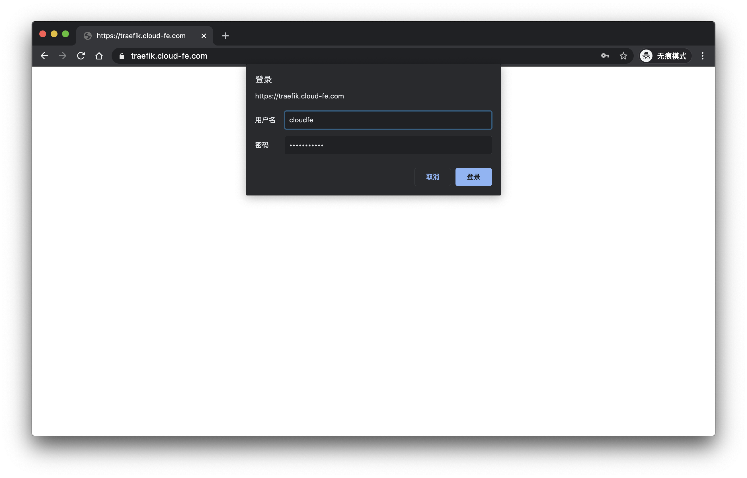Open the incognito 无痕模式 indicator
This screenshot has width=747, height=478.
coord(665,56)
